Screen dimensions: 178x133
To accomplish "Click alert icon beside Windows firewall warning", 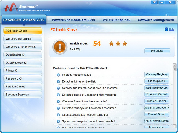I will [58, 101].
